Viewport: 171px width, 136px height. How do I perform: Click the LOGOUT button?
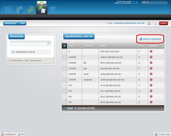click(164, 23)
